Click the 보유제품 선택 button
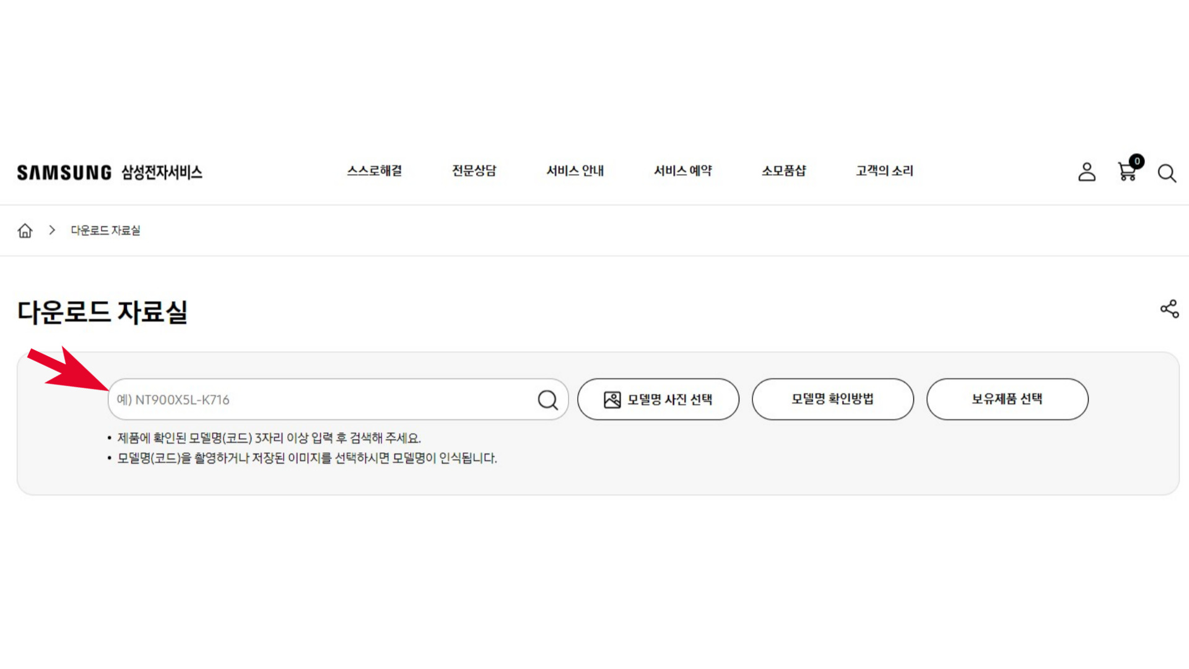Screen dimensions: 1189x669 (x=1007, y=400)
